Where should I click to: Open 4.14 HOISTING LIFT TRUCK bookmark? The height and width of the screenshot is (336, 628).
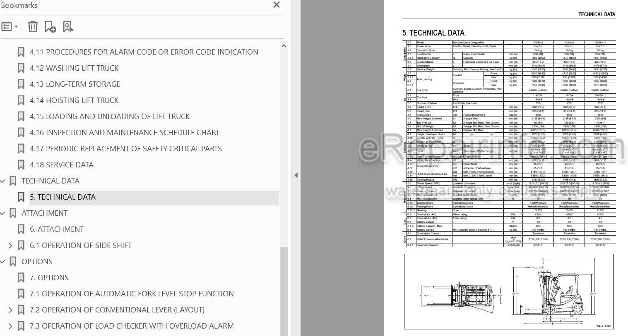[74, 100]
